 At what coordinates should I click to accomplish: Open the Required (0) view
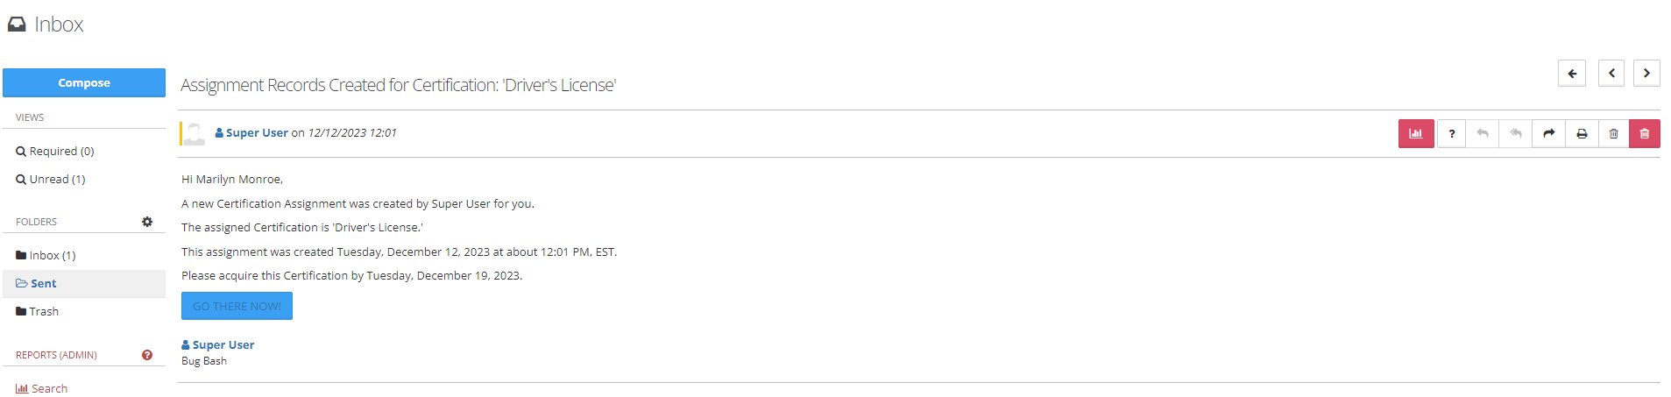coord(55,151)
